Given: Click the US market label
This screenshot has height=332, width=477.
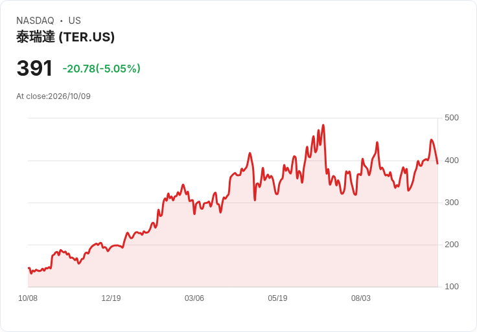Looking at the screenshot, I should click(x=75, y=21).
